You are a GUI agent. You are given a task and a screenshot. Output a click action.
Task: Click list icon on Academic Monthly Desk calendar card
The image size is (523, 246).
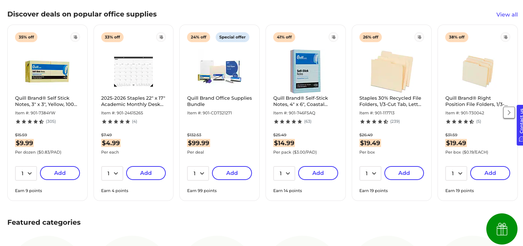(x=161, y=37)
